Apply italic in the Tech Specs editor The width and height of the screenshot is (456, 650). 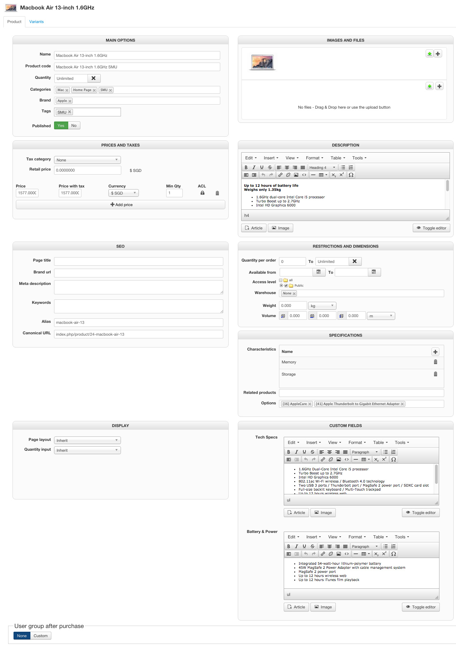click(296, 452)
